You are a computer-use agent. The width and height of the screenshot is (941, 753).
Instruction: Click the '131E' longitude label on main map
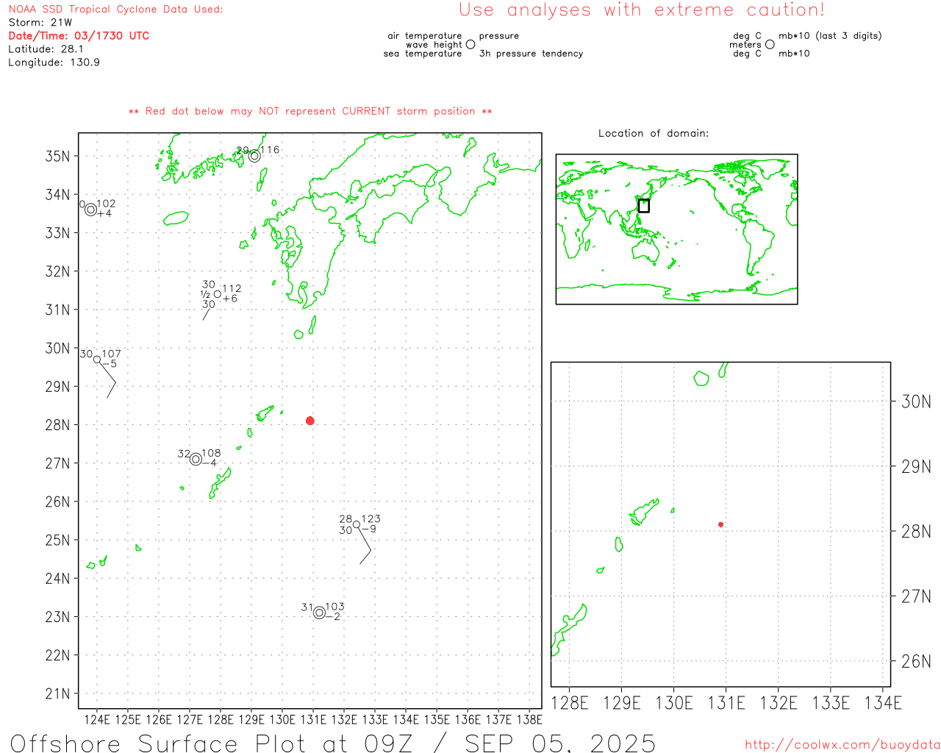coord(313,719)
